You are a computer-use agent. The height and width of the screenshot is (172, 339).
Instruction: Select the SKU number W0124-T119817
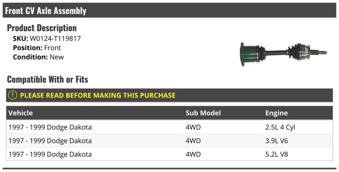56,38
